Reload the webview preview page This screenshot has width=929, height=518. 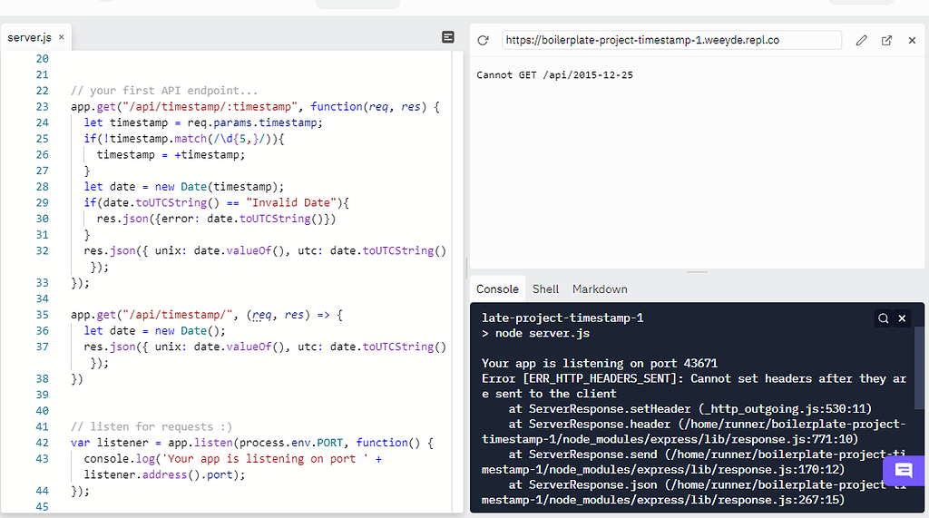(483, 40)
